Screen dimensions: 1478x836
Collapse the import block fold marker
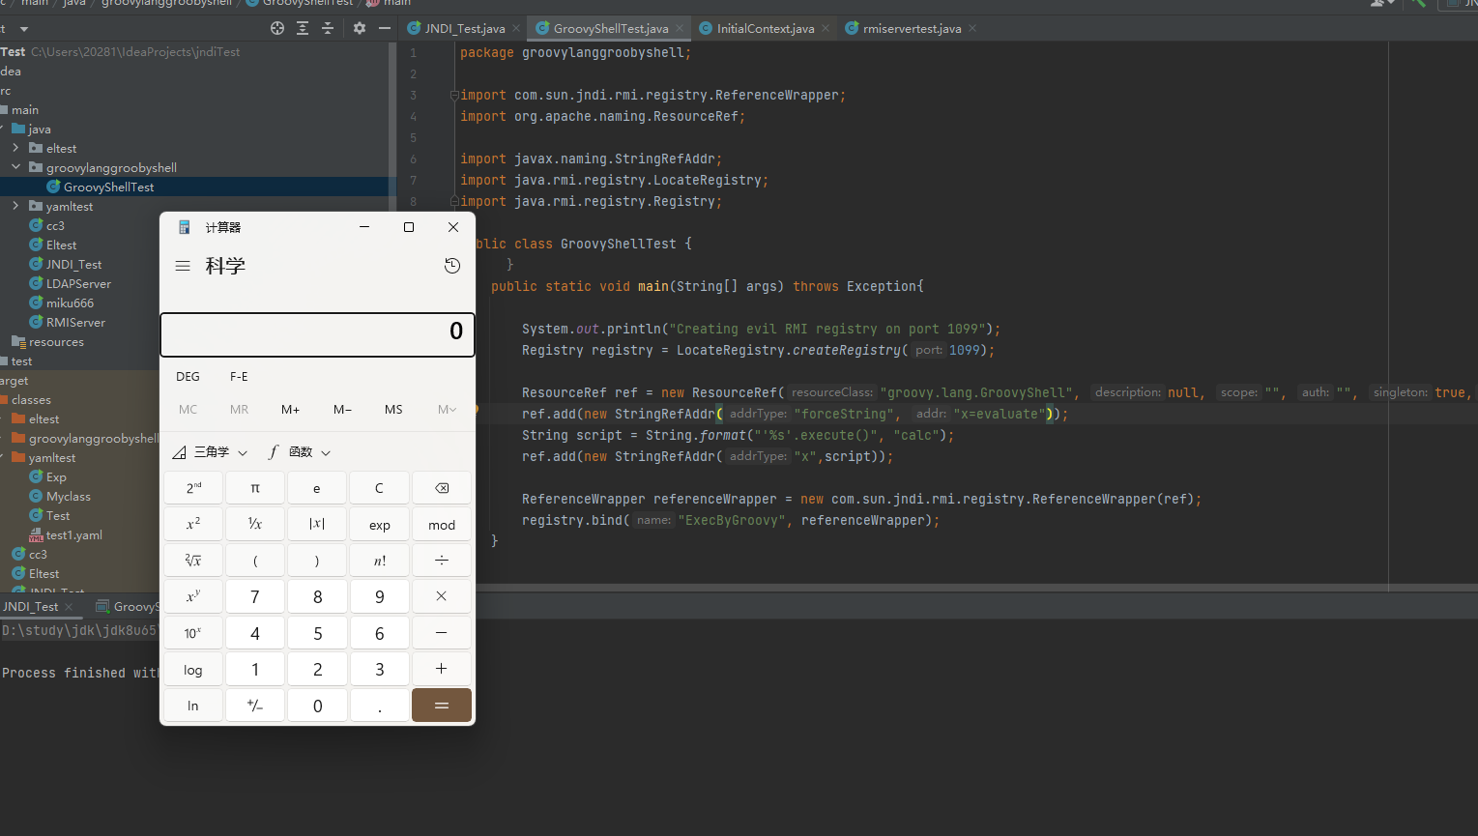point(453,95)
